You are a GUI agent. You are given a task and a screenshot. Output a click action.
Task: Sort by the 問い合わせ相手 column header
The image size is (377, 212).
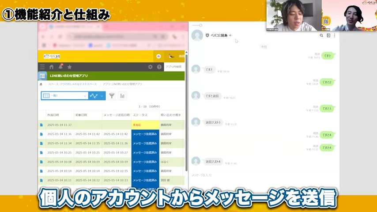click(x=171, y=115)
